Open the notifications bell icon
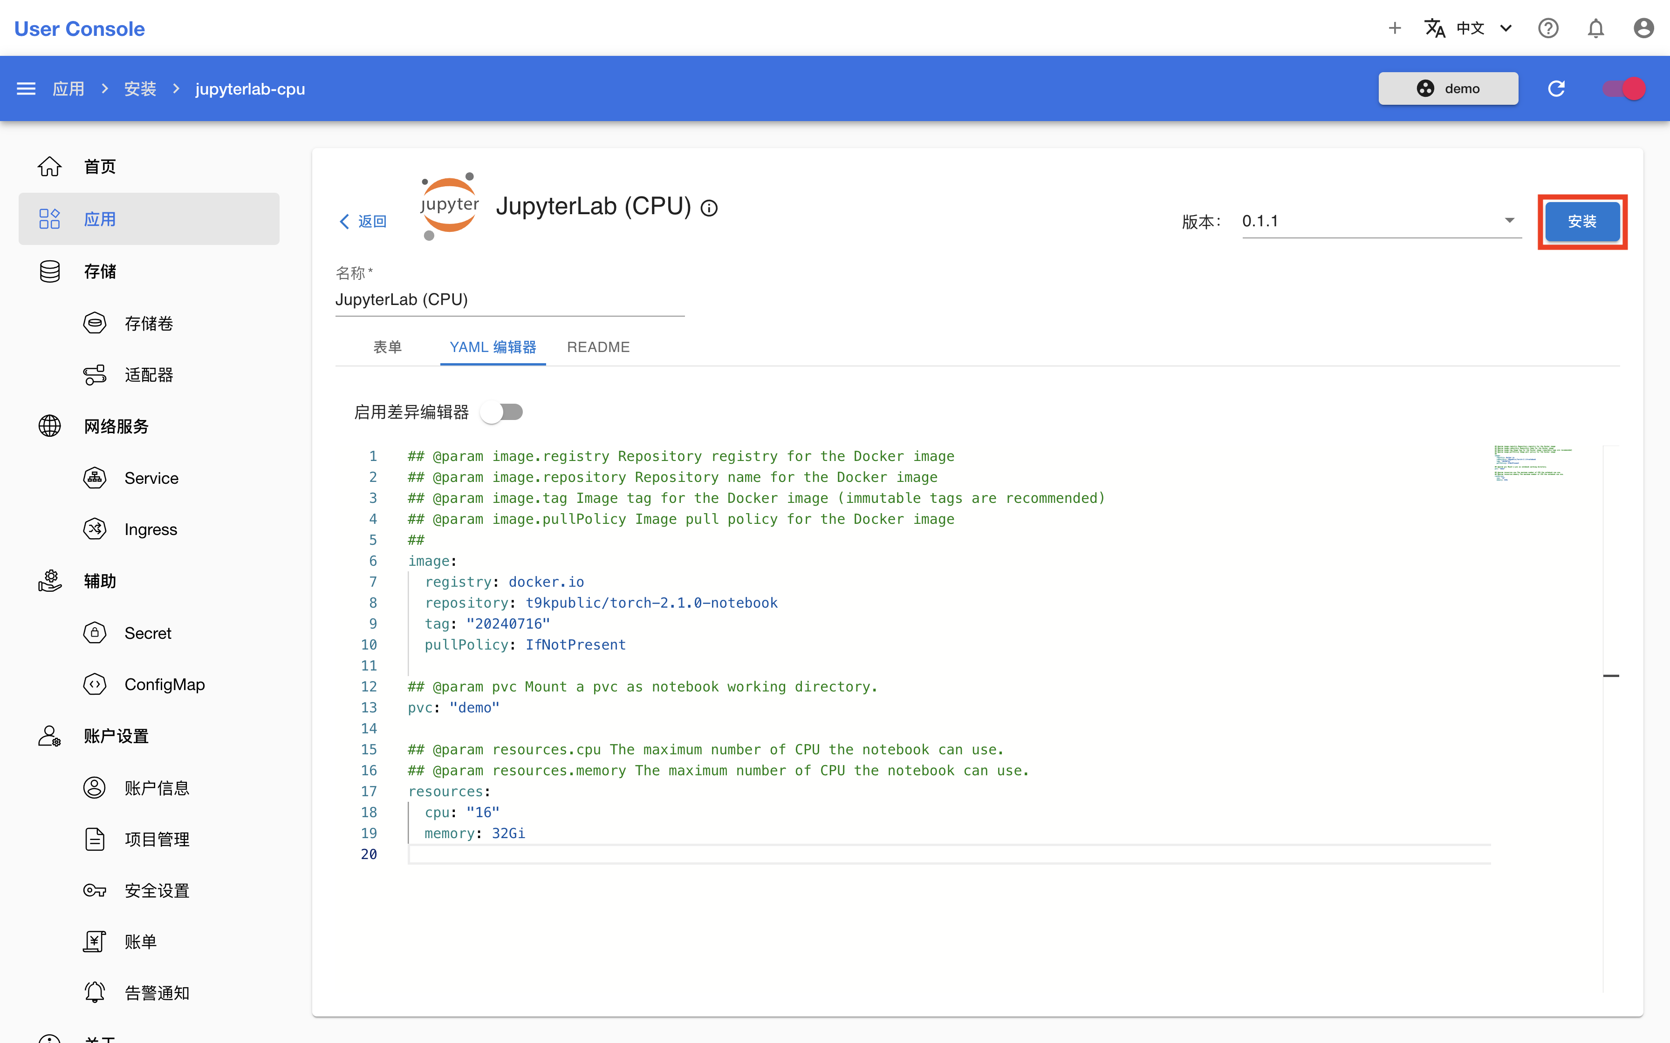 (x=1596, y=28)
